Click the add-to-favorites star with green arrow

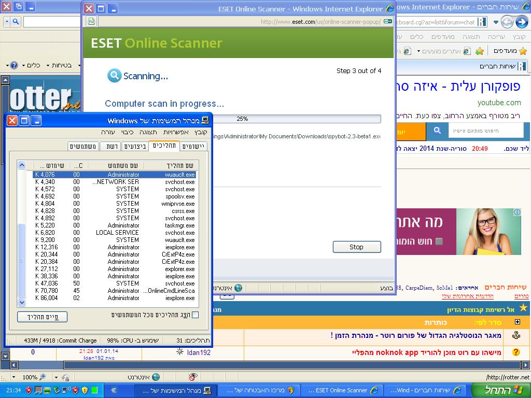(480, 51)
